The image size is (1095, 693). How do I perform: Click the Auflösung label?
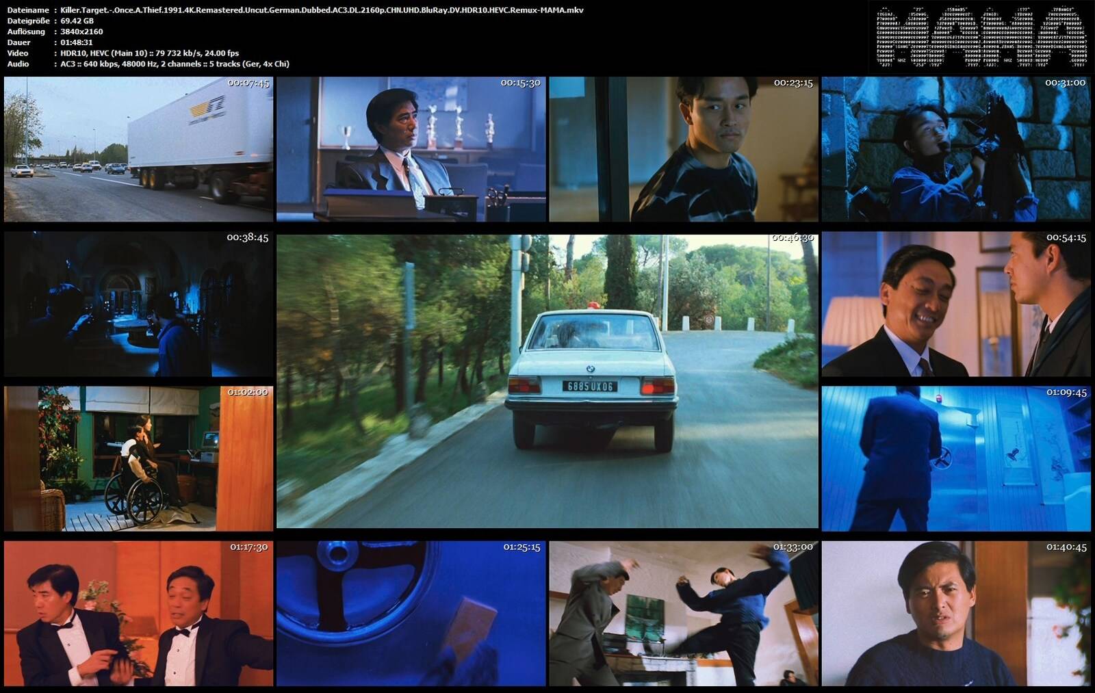pyautogui.click(x=26, y=31)
